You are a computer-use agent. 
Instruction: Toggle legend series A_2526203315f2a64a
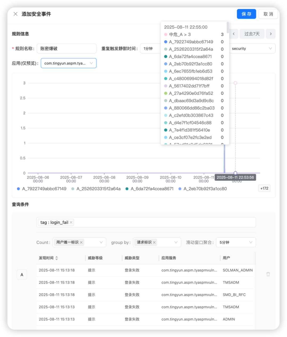(96, 189)
